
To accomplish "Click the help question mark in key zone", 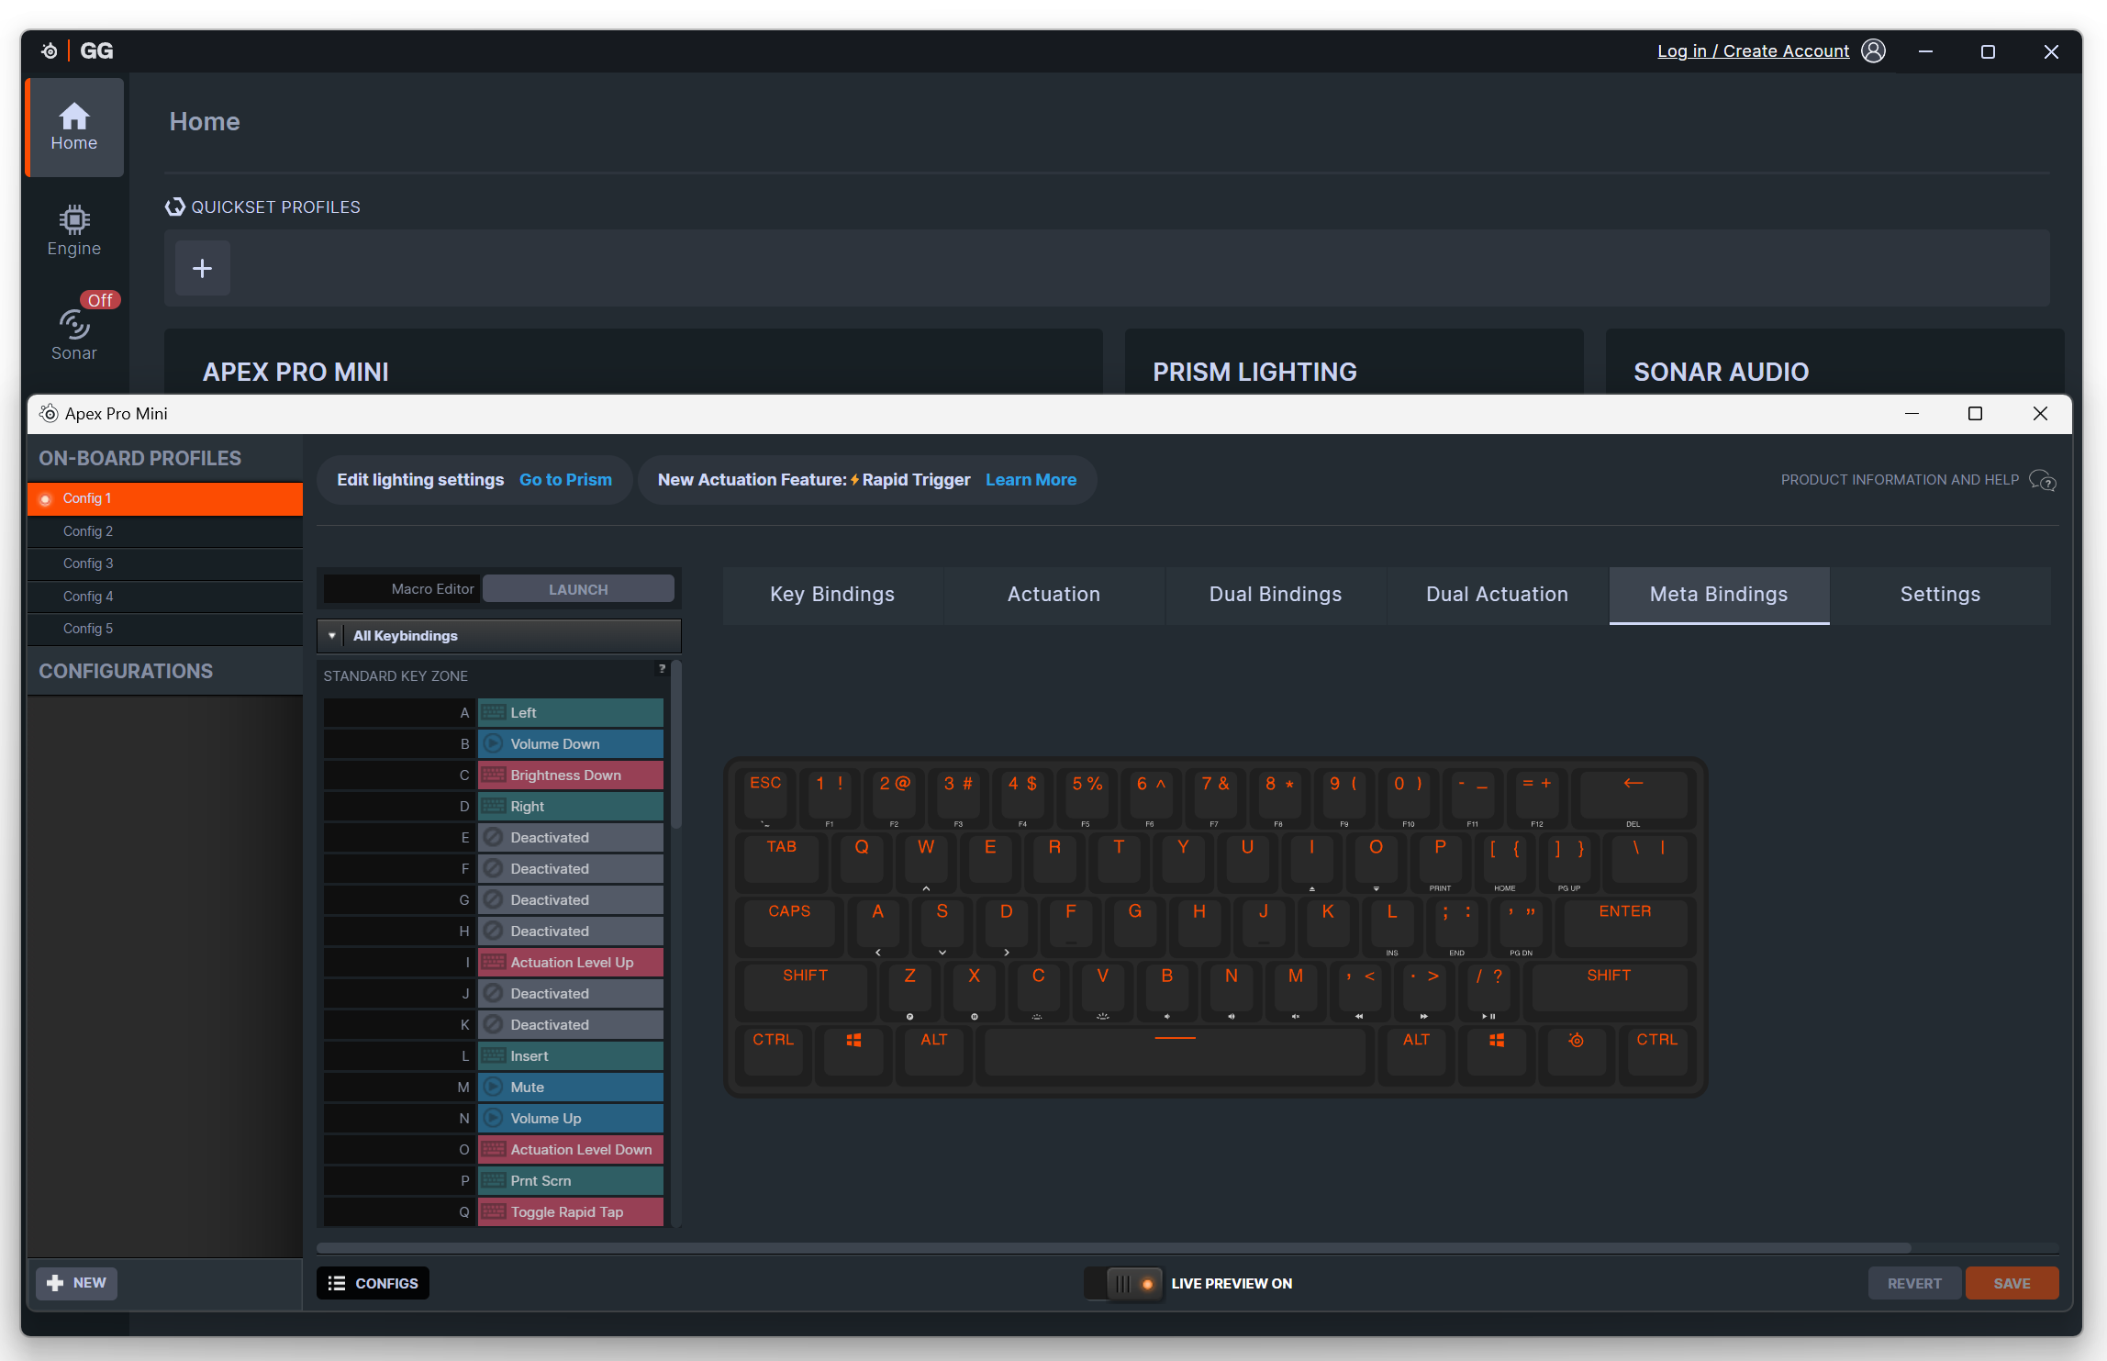I will 662,669.
